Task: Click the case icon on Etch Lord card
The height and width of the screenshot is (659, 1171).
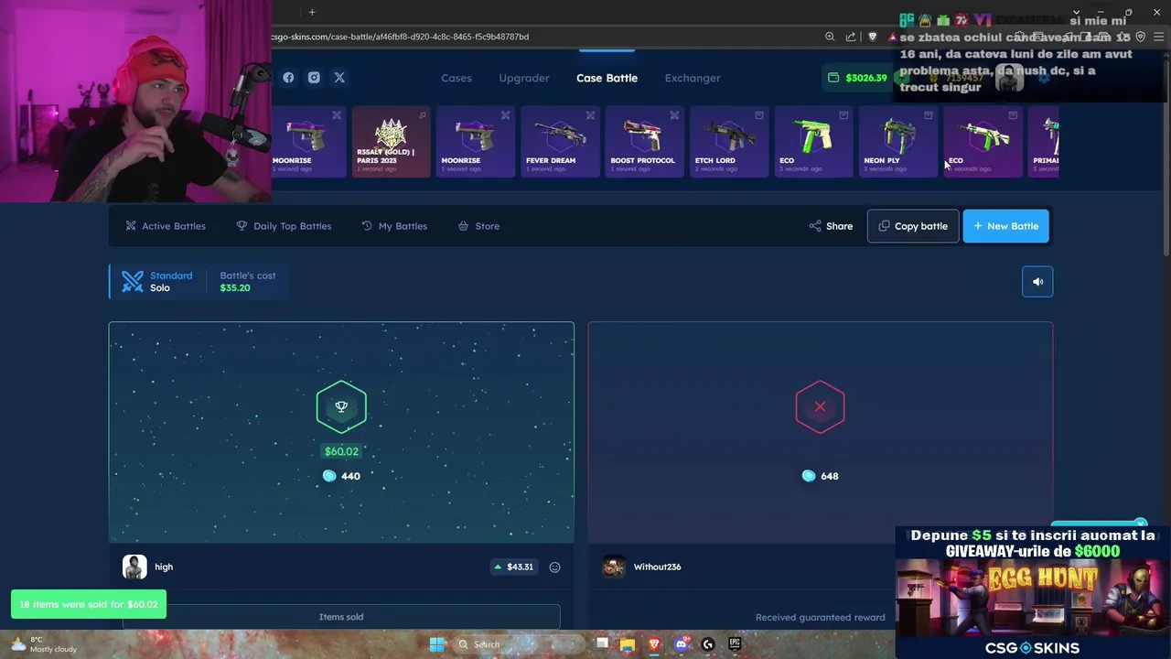Action: point(759,115)
